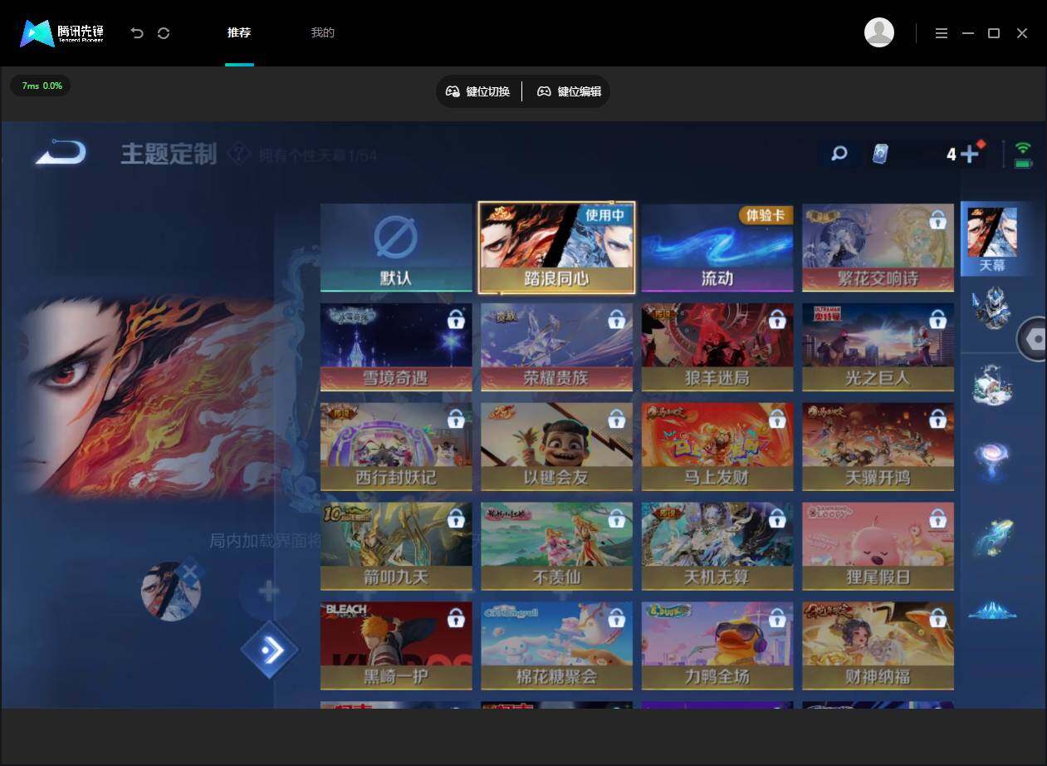Select the 黑崎一护 theme
The image size is (1047, 766).
[x=396, y=646]
